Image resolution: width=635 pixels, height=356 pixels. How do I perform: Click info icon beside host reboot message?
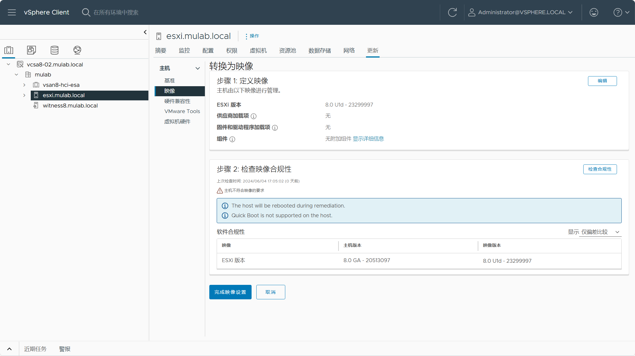click(225, 206)
